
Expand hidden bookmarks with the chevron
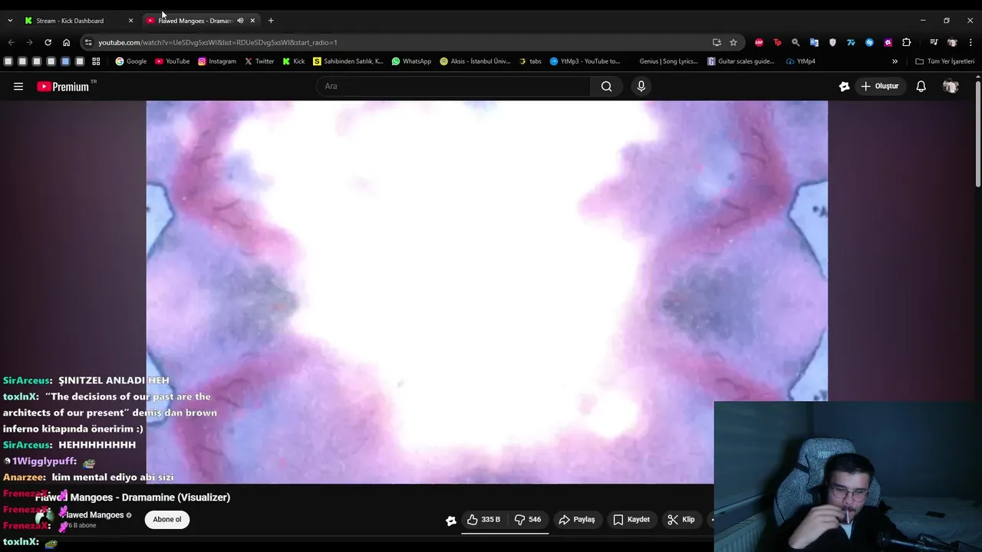[895, 61]
